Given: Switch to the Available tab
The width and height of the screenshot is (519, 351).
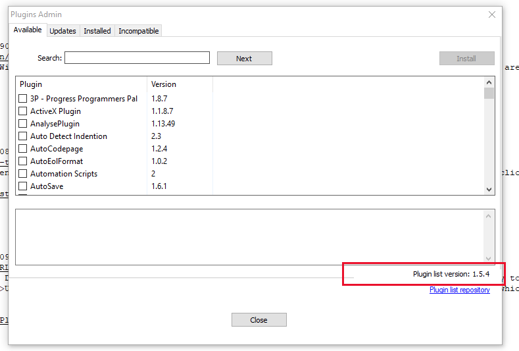Looking at the screenshot, I should [x=28, y=30].
